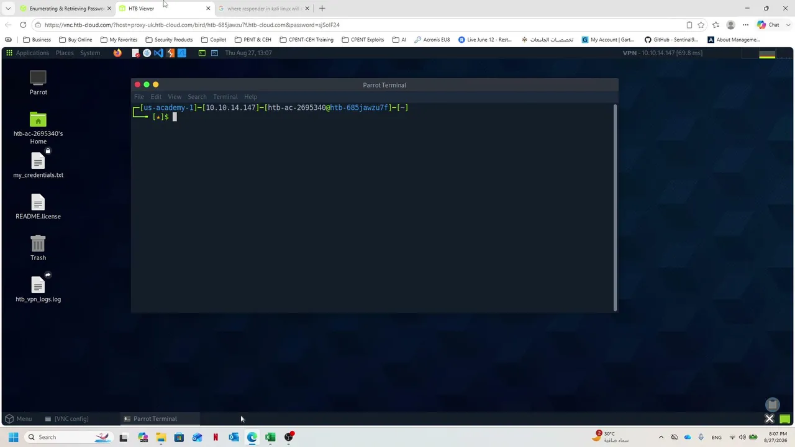The width and height of the screenshot is (795, 447).
Task: Open Microsoft Store from taskbar
Action: [179, 437]
